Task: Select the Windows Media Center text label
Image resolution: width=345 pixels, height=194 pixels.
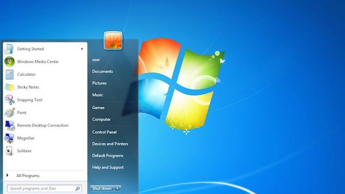Action: click(38, 62)
